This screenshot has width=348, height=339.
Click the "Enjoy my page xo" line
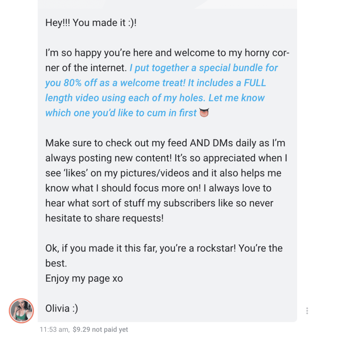(84, 279)
